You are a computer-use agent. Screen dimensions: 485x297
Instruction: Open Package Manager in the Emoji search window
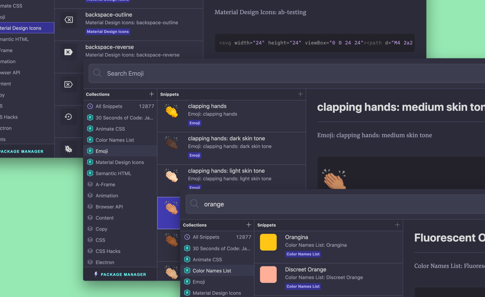(x=120, y=274)
